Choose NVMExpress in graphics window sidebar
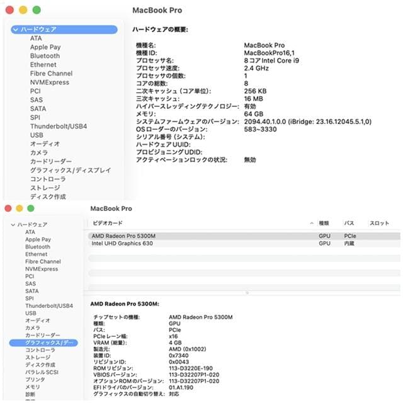Screen dimensions: 403x403 click(42, 269)
